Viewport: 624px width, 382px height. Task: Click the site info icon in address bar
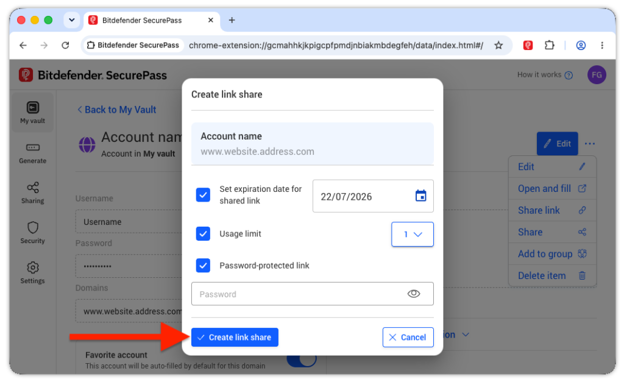(x=91, y=45)
